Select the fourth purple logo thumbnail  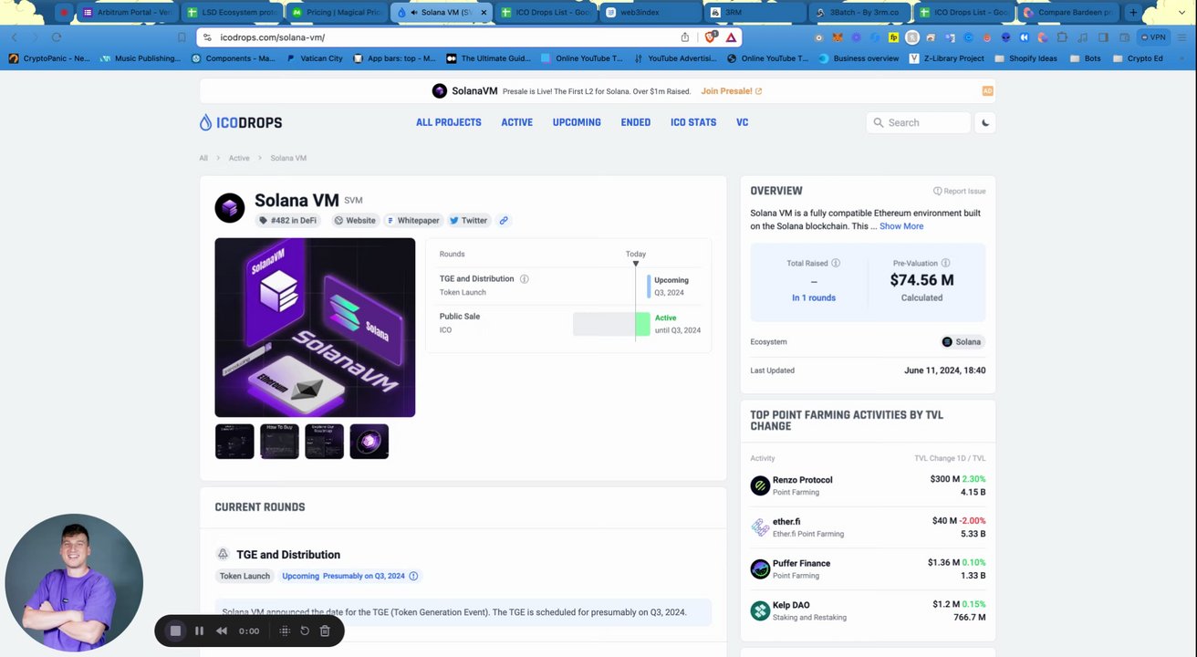(x=369, y=442)
